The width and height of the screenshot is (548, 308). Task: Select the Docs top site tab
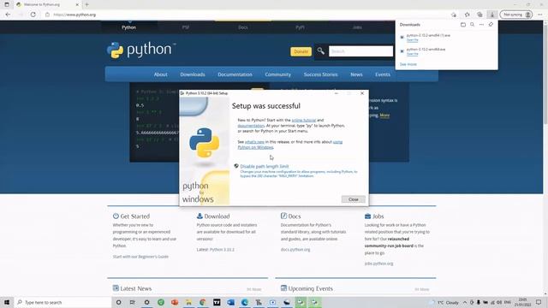[243, 27]
